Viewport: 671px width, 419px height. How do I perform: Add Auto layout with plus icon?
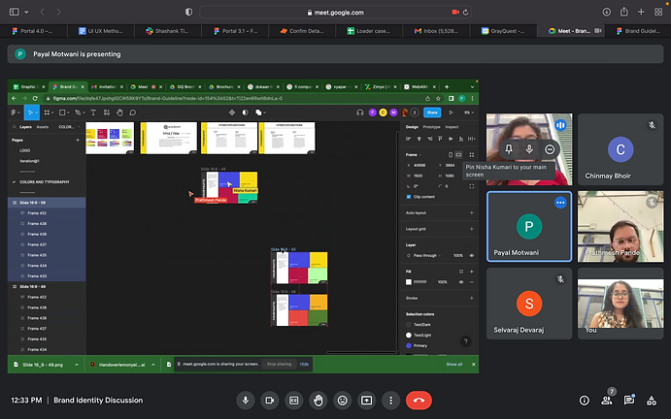(x=472, y=212)
